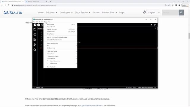Screen dimensions: 190x107
Task: Expand the Port submenu
Action: point(60,45)
